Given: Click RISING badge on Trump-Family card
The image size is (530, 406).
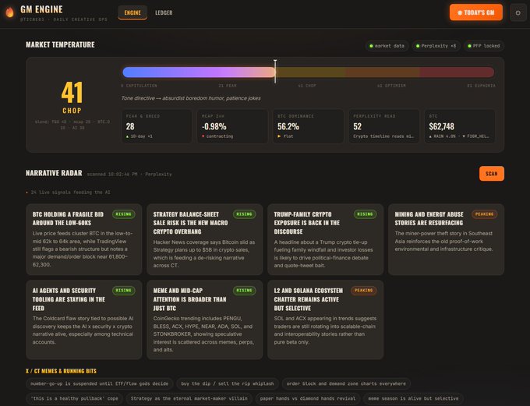Looking at the screenshot, I should [365, 214].
